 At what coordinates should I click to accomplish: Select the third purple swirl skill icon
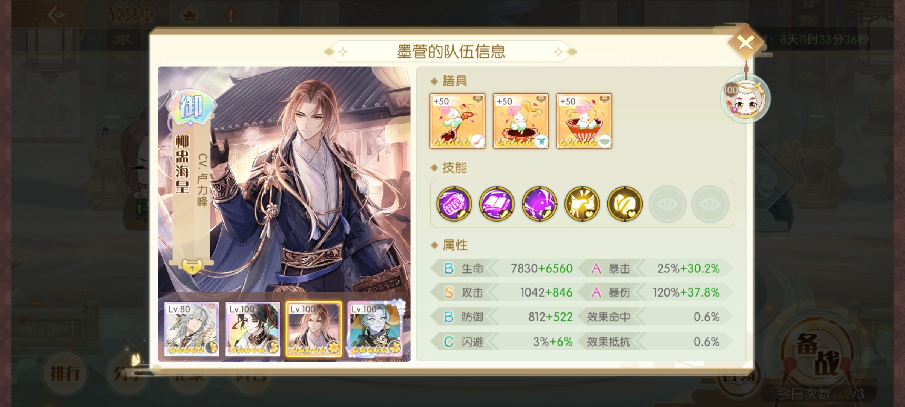tap(539, 204)
